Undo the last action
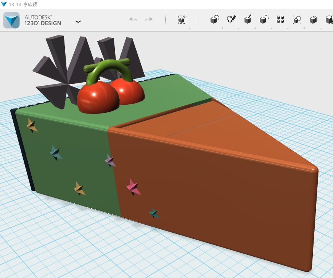Viewport: 333px width, 278px height. (x=133, y=19)
